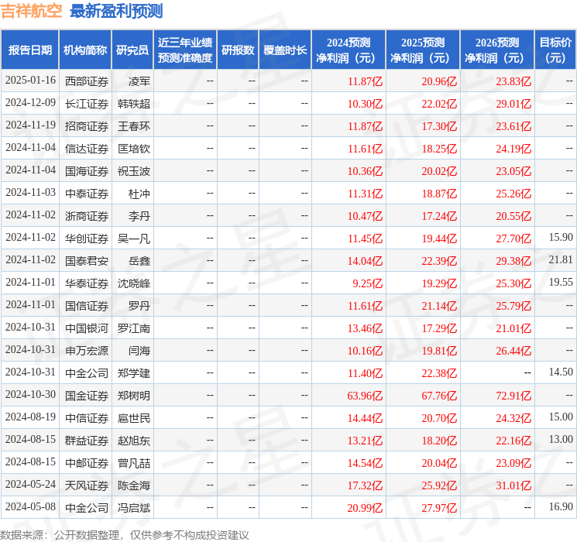
Task: Select the 目标价 column header
Action: [x=555, y=50]
